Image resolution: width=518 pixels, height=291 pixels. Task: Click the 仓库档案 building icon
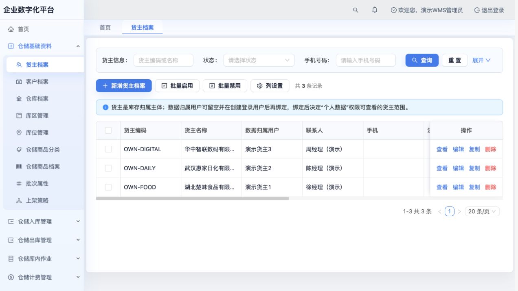coord(19,99)
